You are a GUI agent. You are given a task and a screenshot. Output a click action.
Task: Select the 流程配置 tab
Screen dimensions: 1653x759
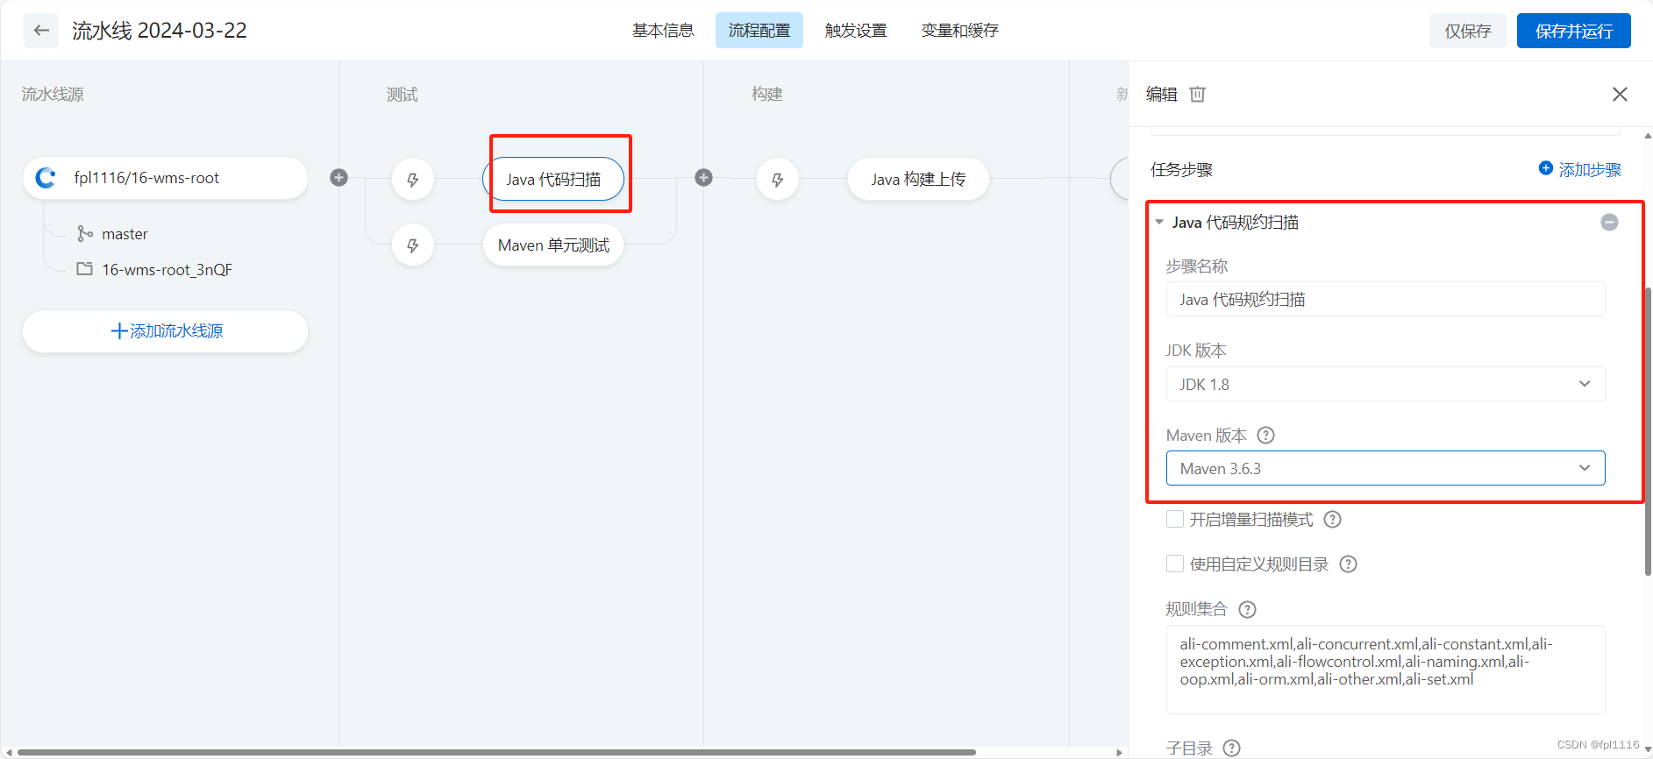759,31
